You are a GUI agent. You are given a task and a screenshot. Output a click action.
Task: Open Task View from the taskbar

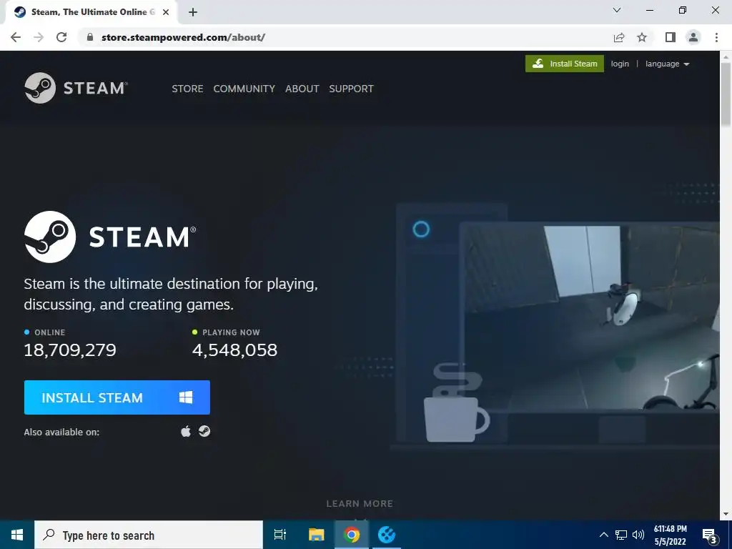point(280,535)
